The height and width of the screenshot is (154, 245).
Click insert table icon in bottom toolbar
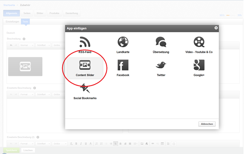tap(162, 144)
